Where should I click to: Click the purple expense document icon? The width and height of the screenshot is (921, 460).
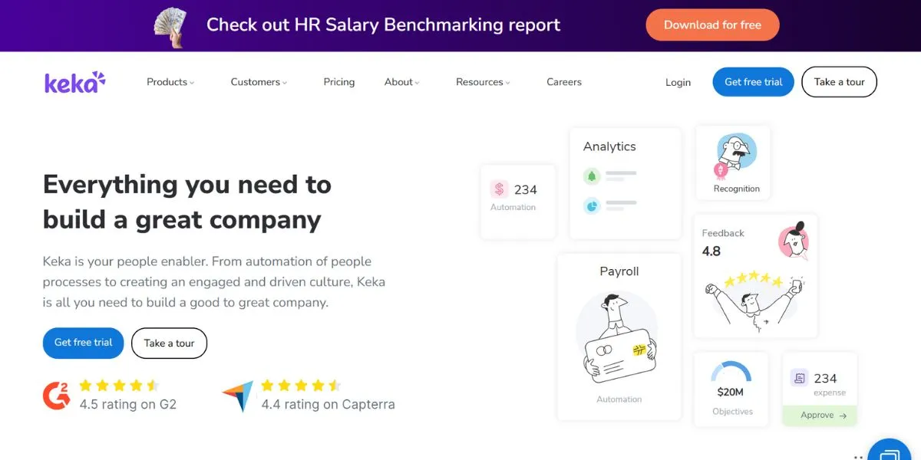tap(799, 378)
